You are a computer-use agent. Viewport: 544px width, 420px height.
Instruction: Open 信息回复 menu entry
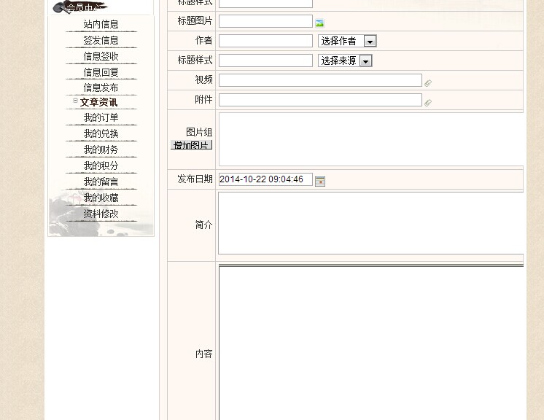101,72
